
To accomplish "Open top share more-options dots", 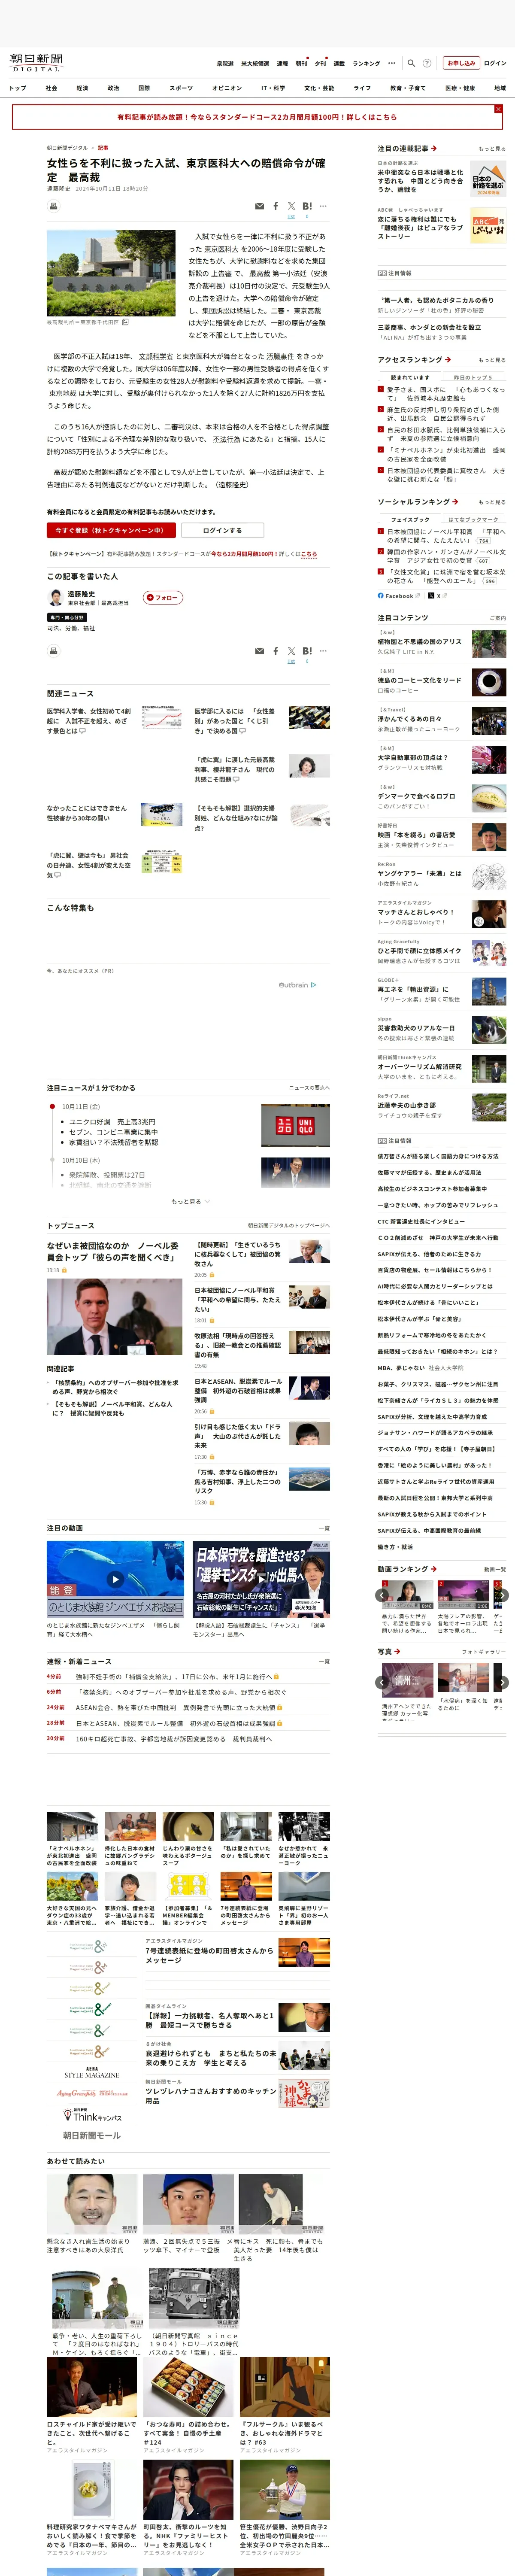I will 323,206.
